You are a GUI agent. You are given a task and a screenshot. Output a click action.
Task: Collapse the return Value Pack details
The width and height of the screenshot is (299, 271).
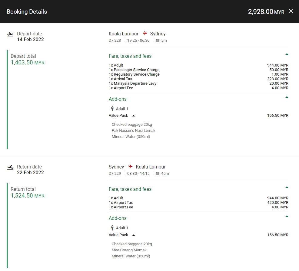point(134,235)
